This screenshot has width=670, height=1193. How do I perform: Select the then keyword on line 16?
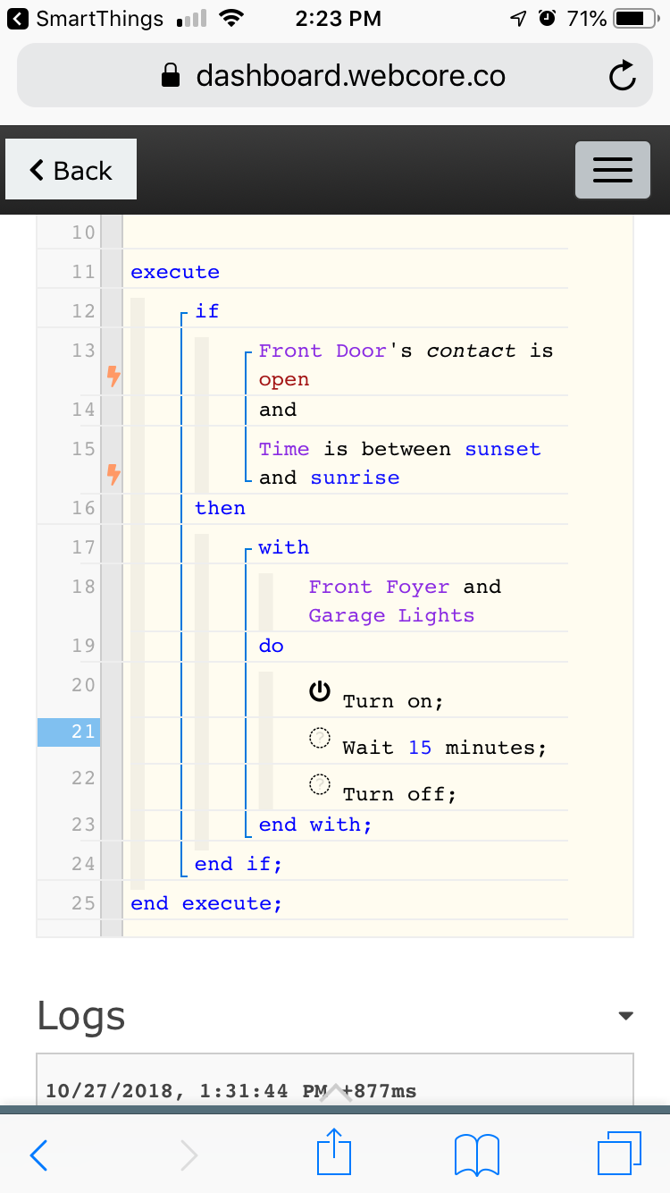[220, 508]
